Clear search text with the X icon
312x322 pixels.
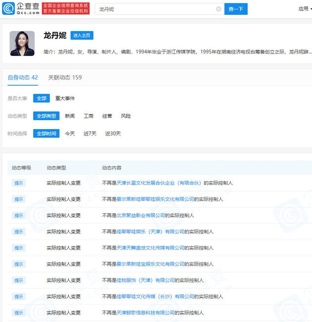[218, 9]
